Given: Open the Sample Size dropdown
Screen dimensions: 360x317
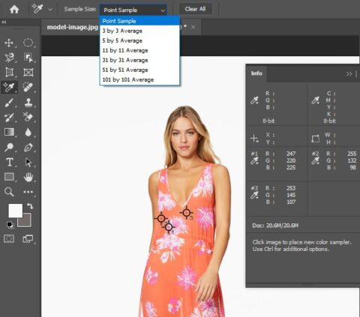Looking at the screenshot, I should tap(133, 10).
